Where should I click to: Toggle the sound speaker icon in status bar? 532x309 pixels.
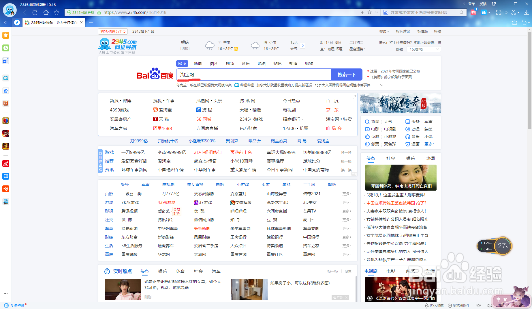tap(489, 306)
